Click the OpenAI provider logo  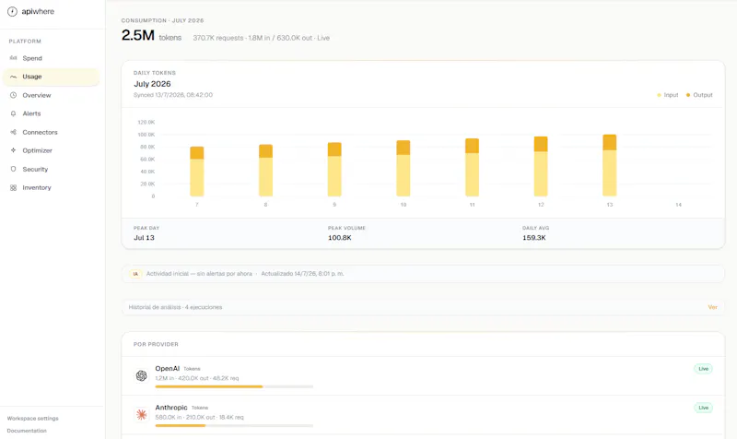tap(142, 375)
